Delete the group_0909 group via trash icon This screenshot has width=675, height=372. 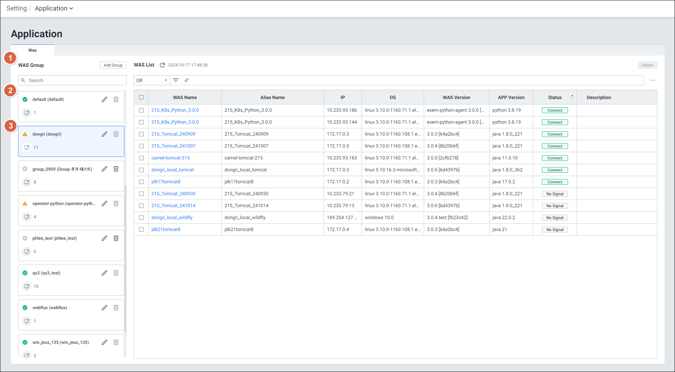tap(116, 169)
